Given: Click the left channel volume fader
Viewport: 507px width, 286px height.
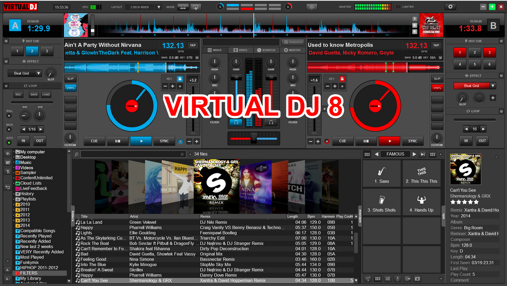Looking at the screenshot, I should (x=236, y=77).
